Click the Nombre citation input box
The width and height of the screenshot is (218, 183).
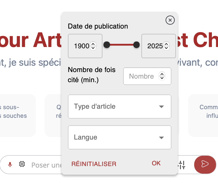(142, 76)
